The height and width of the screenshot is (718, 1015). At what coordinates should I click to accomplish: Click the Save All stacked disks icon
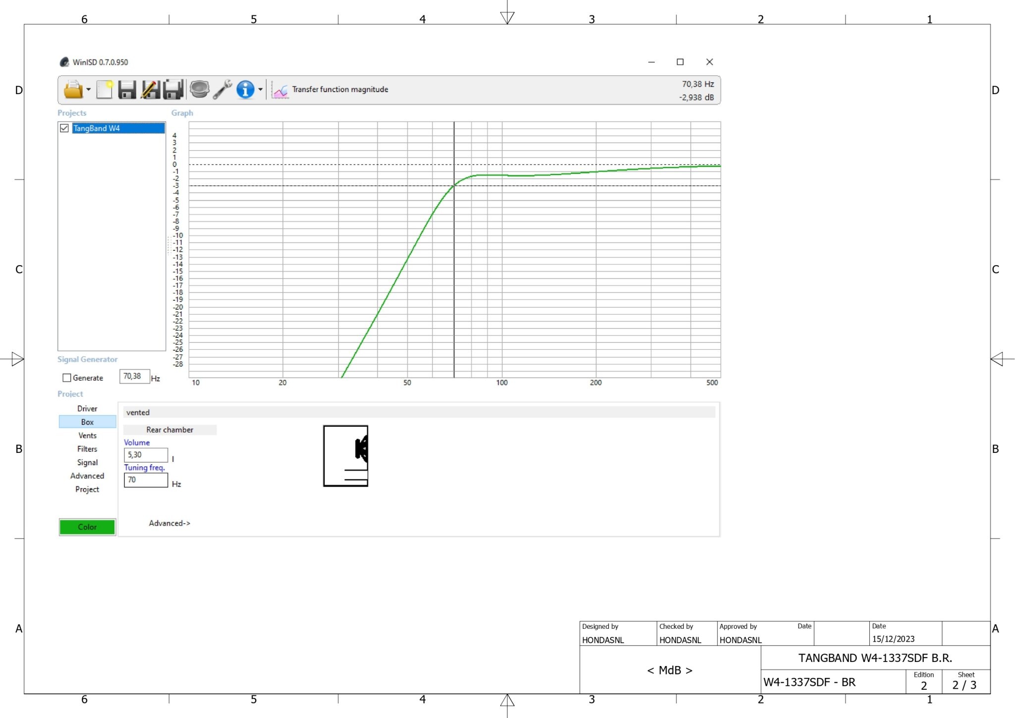173,90
